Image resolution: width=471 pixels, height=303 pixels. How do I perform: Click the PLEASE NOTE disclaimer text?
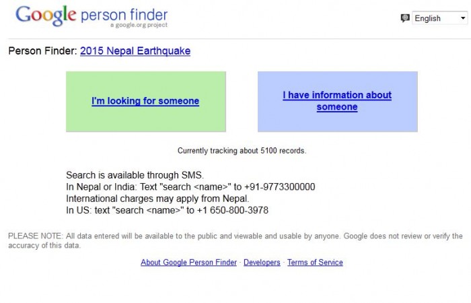(x=235, y=240)
